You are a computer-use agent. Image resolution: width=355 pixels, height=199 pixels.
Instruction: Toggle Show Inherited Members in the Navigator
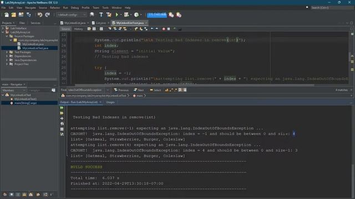[5, 194]
